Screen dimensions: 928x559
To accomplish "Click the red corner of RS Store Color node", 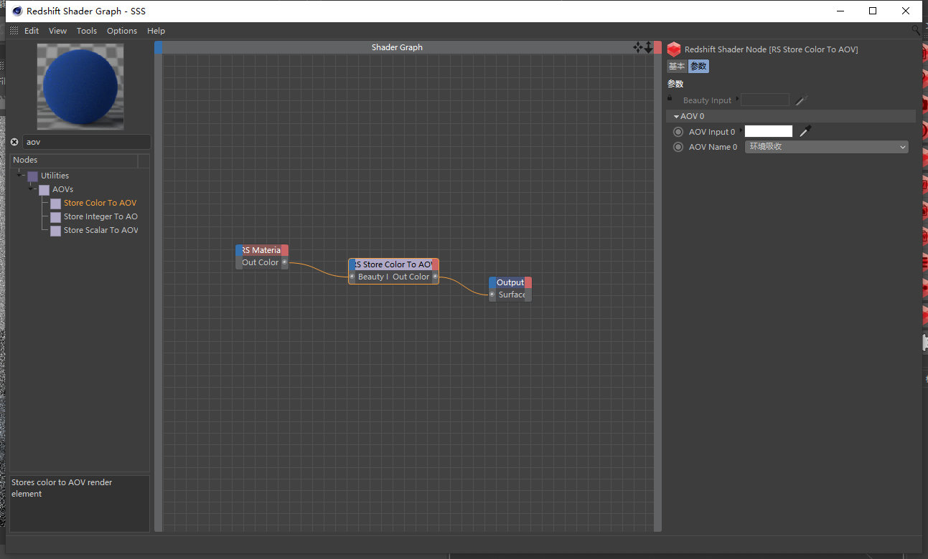I will (436, 264).
